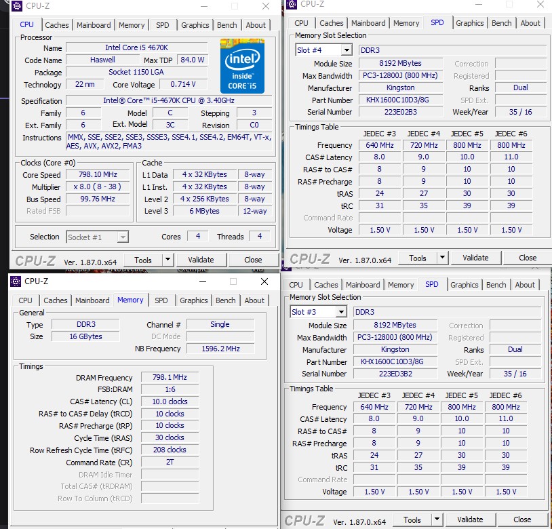
Task: Switch to Bench tab in Memory window
Action: pos(226,300)
